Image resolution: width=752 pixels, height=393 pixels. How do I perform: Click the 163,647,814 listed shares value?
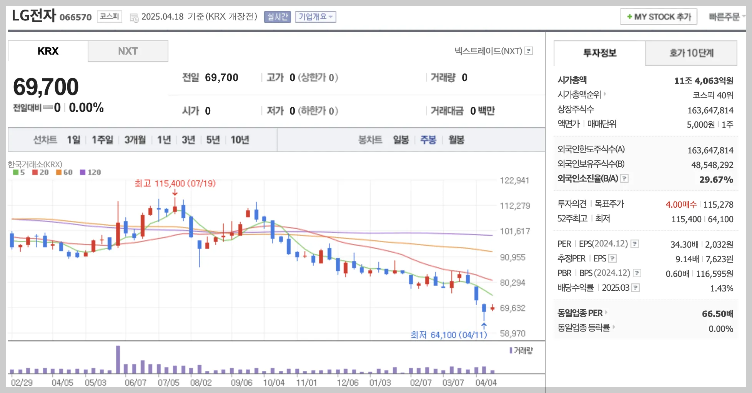(710, 110)
